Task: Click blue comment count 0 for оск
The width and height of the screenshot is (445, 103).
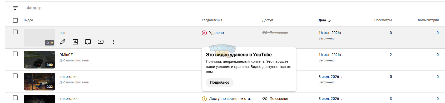Action: (438, 33)
